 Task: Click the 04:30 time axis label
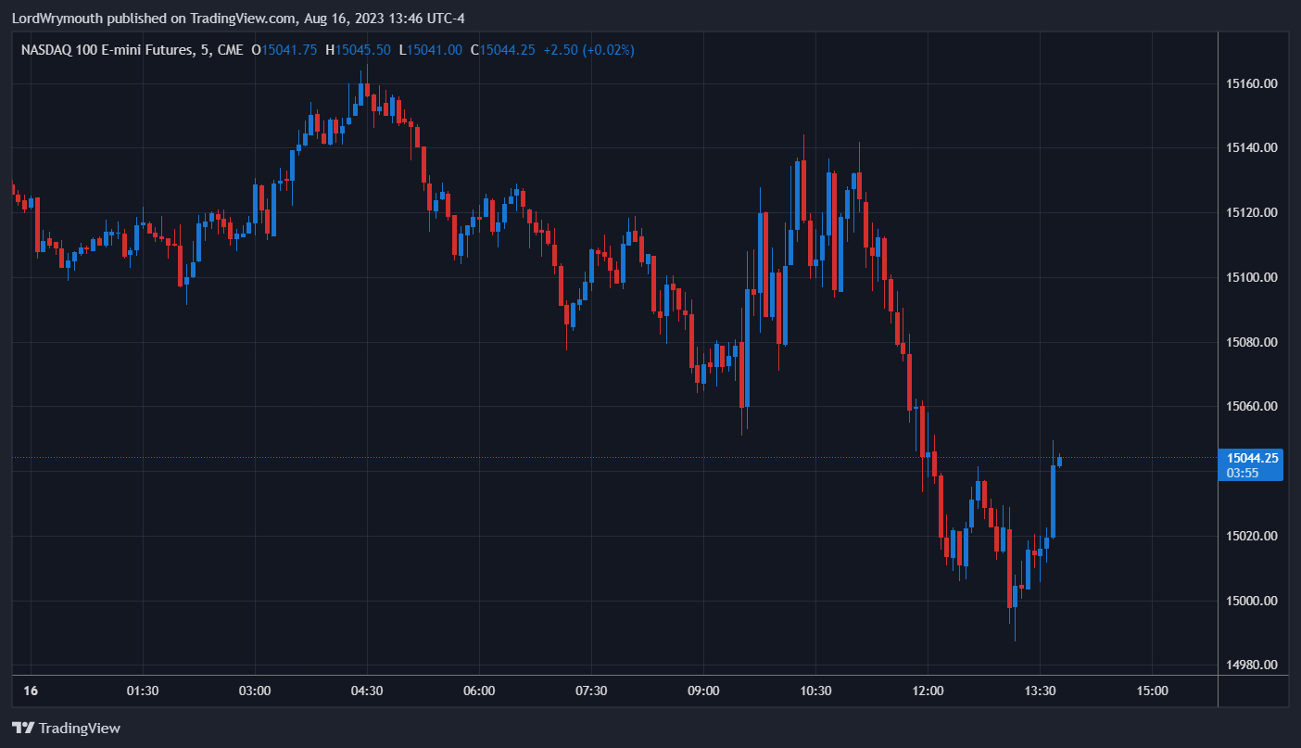(367, 691)
